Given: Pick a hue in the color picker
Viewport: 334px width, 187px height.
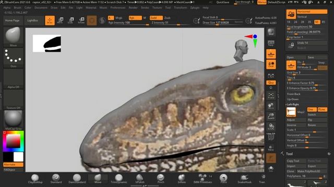Looking at the screenshot, I should 13,141.
